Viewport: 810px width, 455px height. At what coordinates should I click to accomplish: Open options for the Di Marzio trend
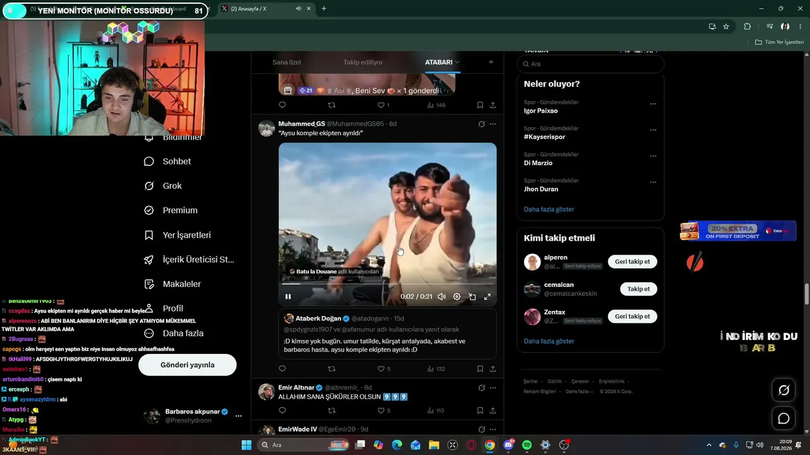point(653,156)
